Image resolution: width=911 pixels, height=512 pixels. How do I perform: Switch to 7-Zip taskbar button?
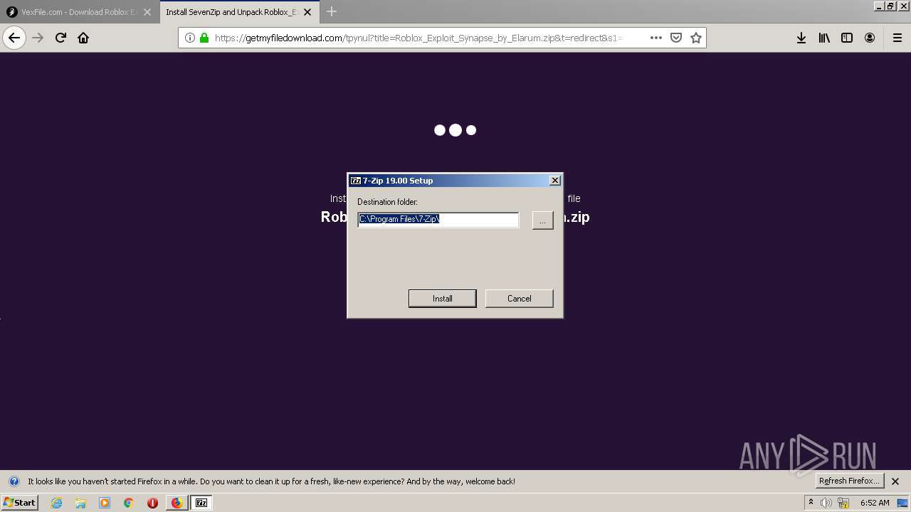point(201,503)
